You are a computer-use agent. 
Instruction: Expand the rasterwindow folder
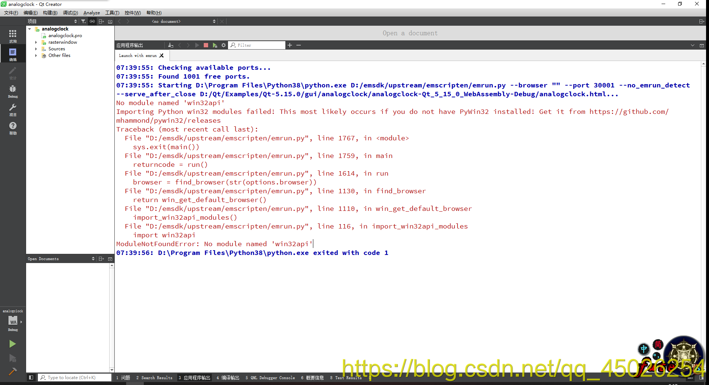pos(36,42)
